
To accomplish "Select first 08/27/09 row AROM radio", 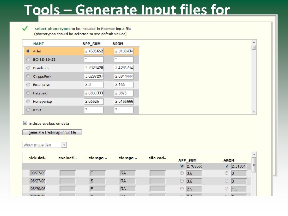I will (227, 173).
